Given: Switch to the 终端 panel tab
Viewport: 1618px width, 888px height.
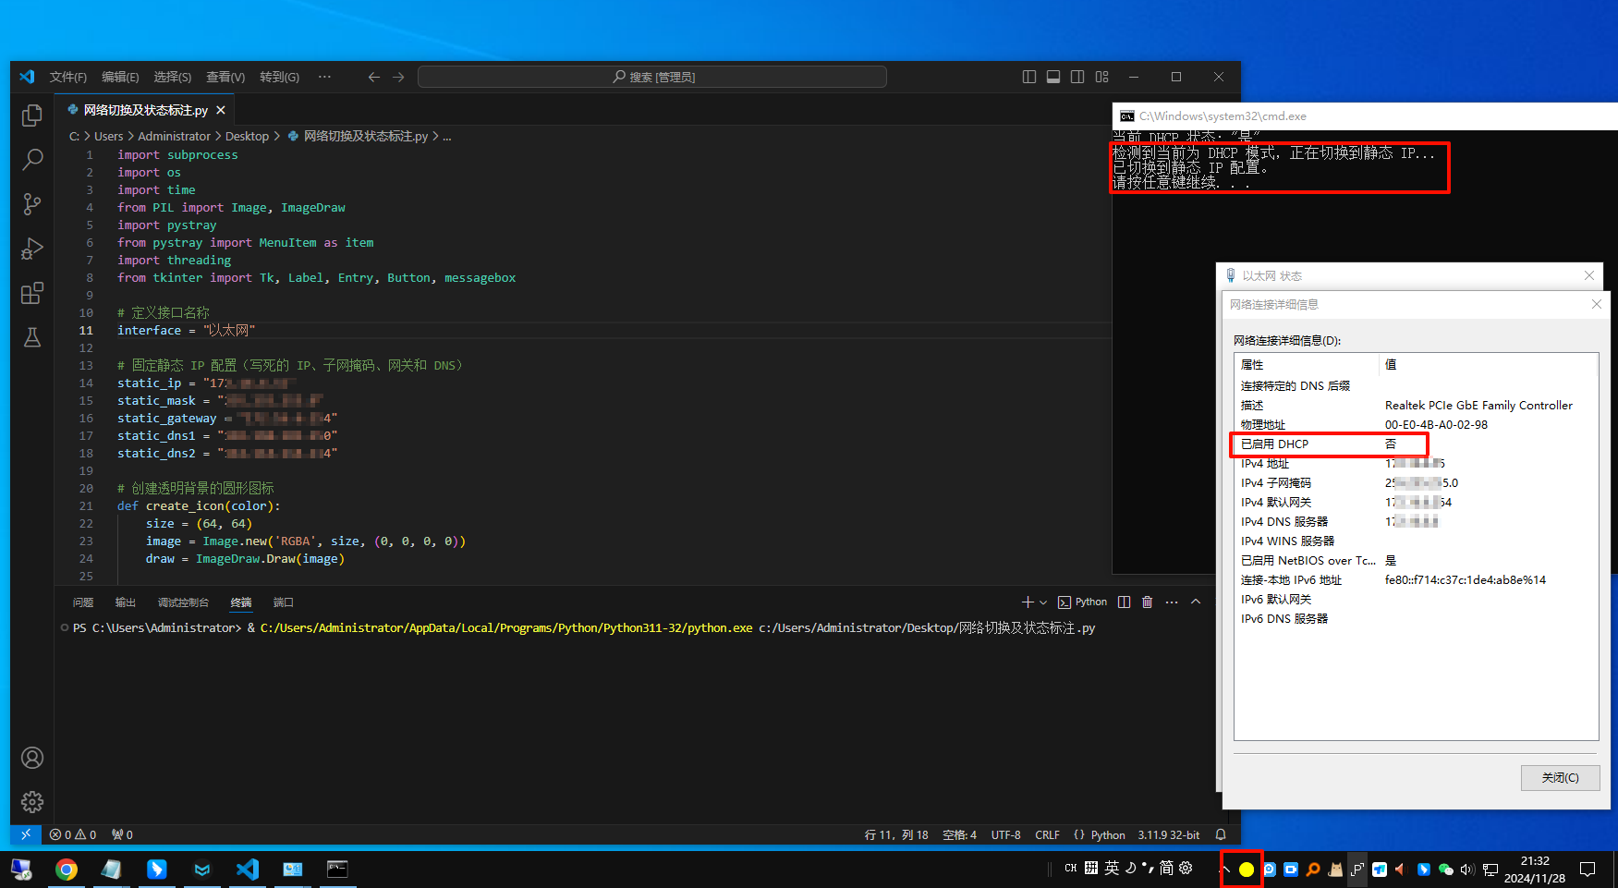Looking at the screenshot, I should click(x=241, y=602).
